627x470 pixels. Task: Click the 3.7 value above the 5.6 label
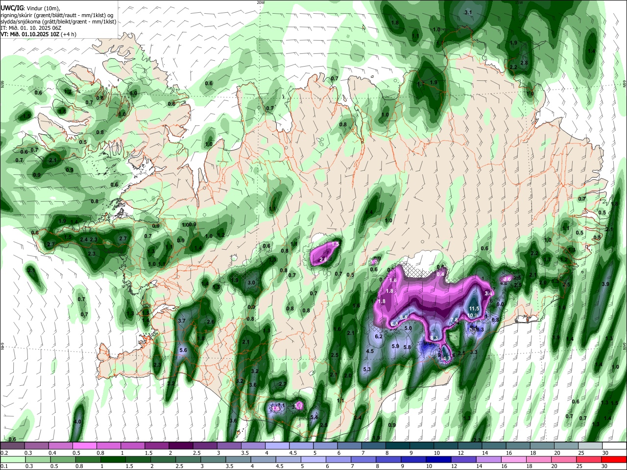pos(182,321)
